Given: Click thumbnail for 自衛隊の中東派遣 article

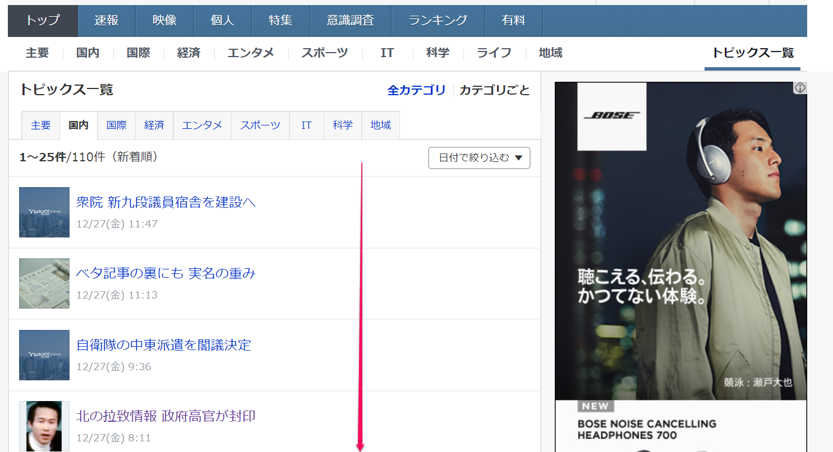Looking at the screenshot, I should 44,355.
